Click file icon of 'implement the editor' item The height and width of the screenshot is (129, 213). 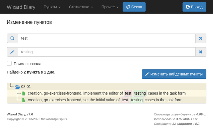(x=24, y=93)
